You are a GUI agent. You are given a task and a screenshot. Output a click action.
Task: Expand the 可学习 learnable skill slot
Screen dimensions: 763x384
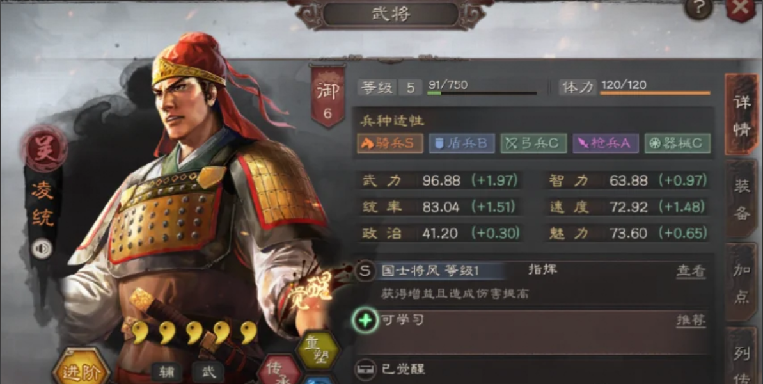[533, 332]
